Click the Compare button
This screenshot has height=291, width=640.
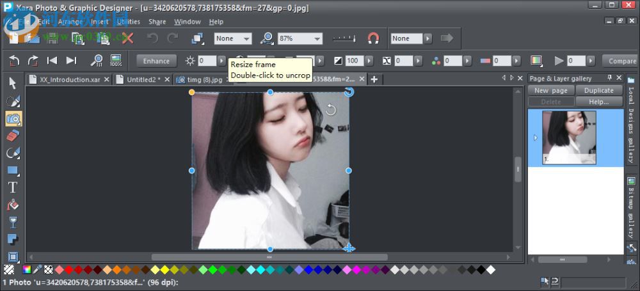point(621,61)
